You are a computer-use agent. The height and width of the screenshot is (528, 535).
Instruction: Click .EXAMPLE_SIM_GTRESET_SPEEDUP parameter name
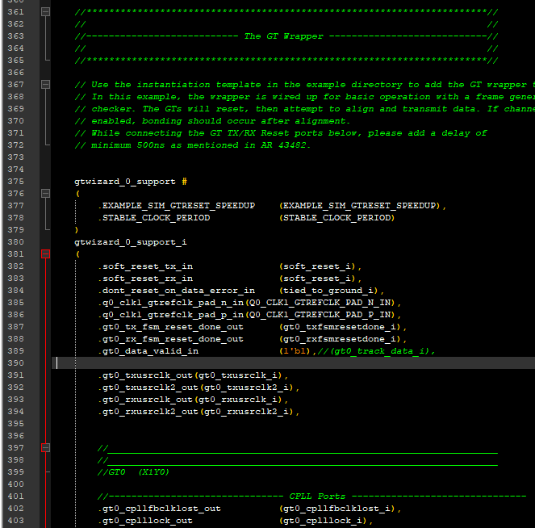coord(177,206)
